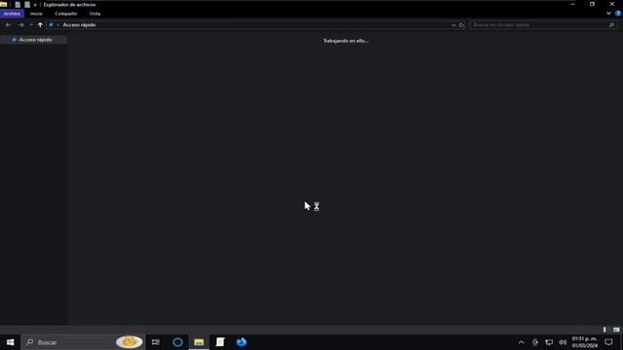Open the volume tray icon
Image resolution: width=623 pixels, height=350 pixels.
(563, 342)
